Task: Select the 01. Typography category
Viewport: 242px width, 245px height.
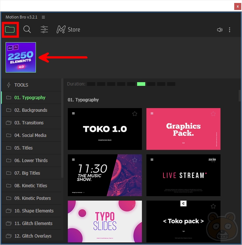Action: point(31,98)
